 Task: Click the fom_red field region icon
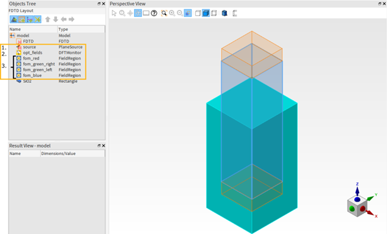click(19, 58)
